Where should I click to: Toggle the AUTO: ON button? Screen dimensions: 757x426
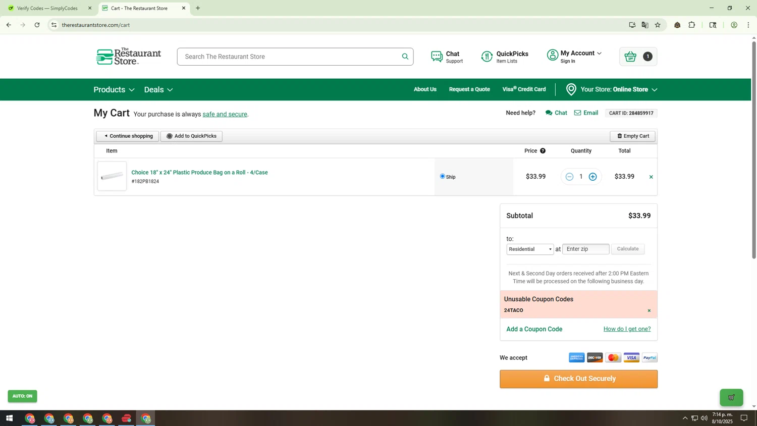pyautogui.click(x=22, y=396)
